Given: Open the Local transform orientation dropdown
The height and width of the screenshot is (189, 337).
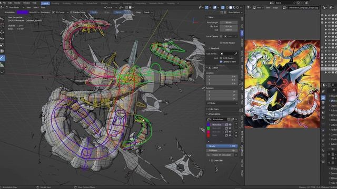Looking at the screenshot, I should pyautogui.click(x=111, y=7).
